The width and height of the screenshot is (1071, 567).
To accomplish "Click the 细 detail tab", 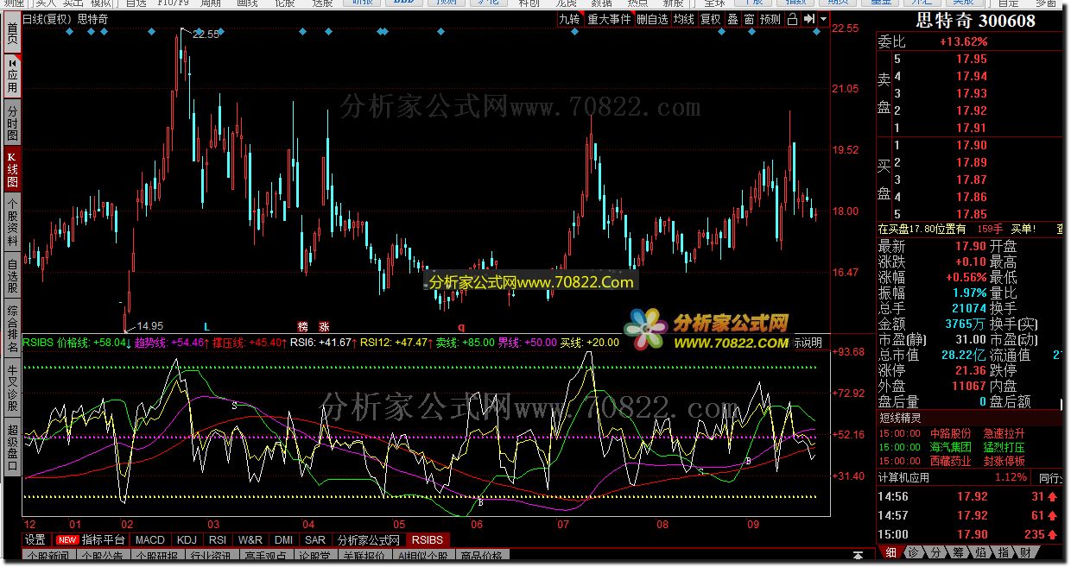I will click(890, 552).
